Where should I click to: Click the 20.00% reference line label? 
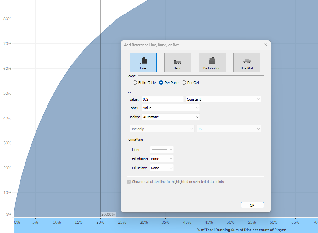108,214
